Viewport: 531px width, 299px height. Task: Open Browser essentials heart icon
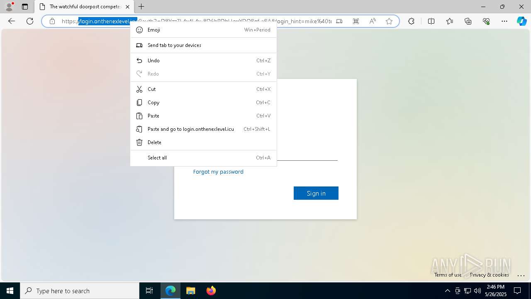coord(486,21)
